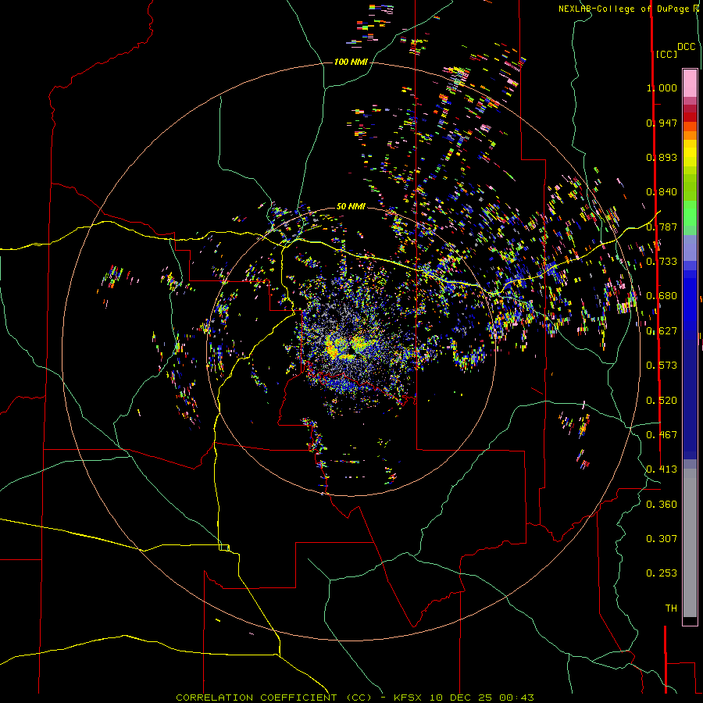The height and width of the screenshot is (703, 703).
Task: Click the 0.307 scale value
Action: click(x=662, y=539)
